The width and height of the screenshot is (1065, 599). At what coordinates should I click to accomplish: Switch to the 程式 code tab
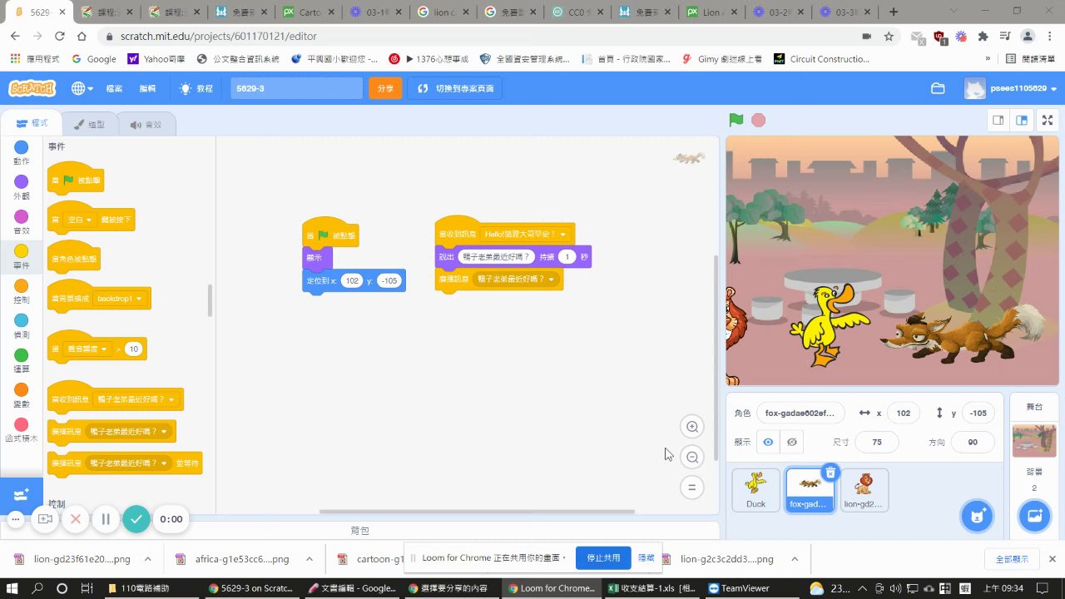click(x=32, y=124)
